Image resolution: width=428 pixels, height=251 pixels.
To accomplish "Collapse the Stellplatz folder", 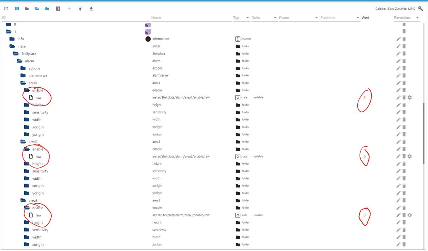I will (16, 53).
